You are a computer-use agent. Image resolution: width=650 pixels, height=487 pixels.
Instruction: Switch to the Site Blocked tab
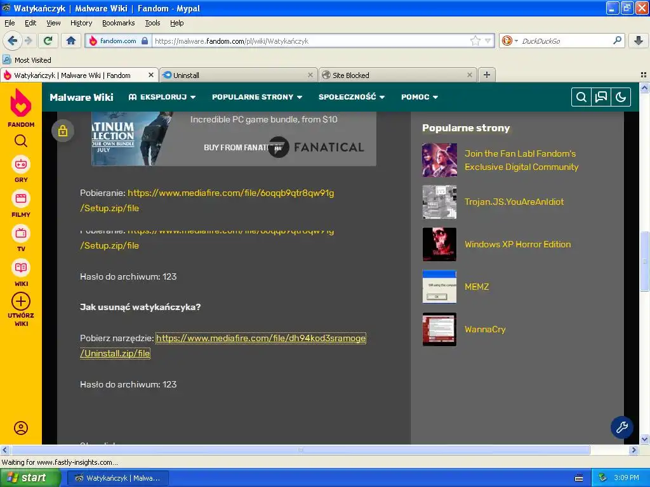coord(397,75)
